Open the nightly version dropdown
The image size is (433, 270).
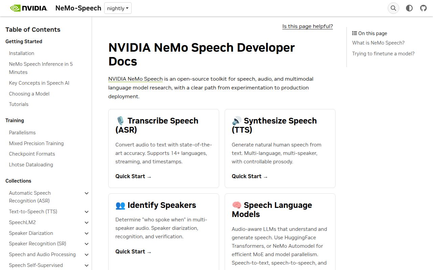click(x=118, y=8)
